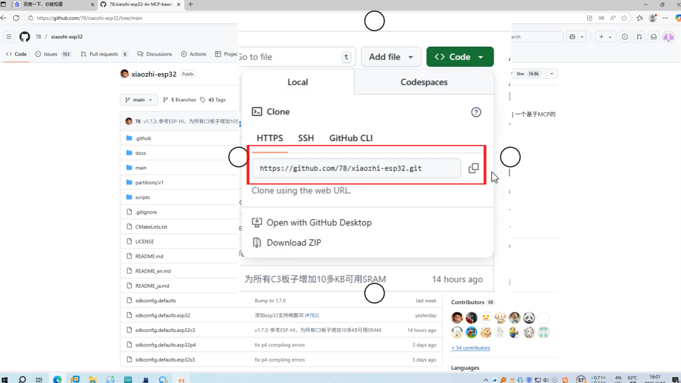Toggle the green Code dropdown button

click(x=460, y=57)
